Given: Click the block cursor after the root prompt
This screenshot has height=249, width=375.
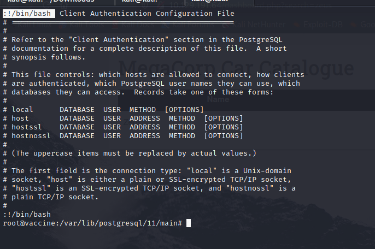Looking at the screenshot, I should click(x=189, y=223).
